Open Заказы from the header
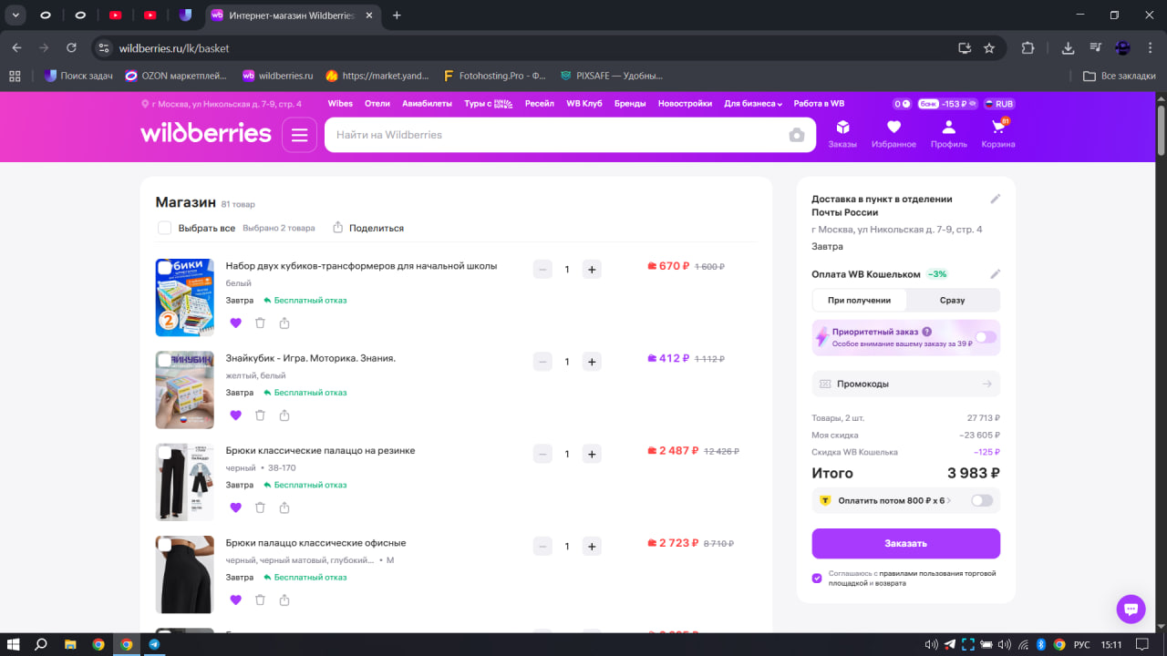 [x=842, y=134]
